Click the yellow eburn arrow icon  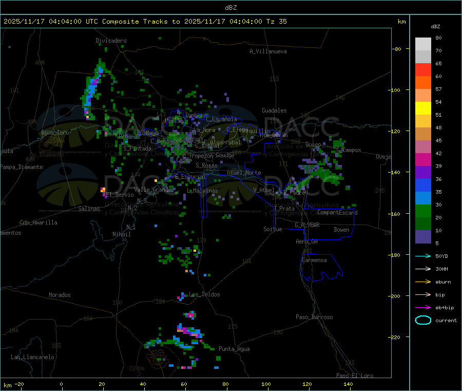pyautogui.click(x=423, y=282)
